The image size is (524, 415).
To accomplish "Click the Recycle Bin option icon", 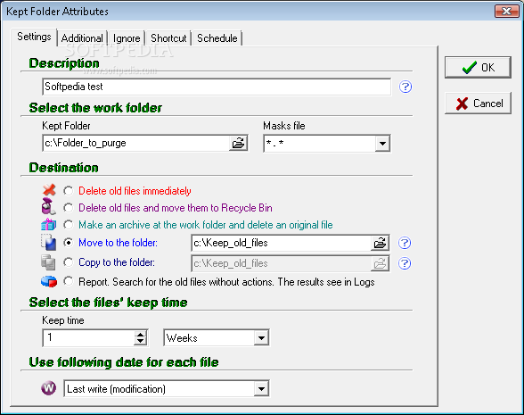I will coord(48,206).
